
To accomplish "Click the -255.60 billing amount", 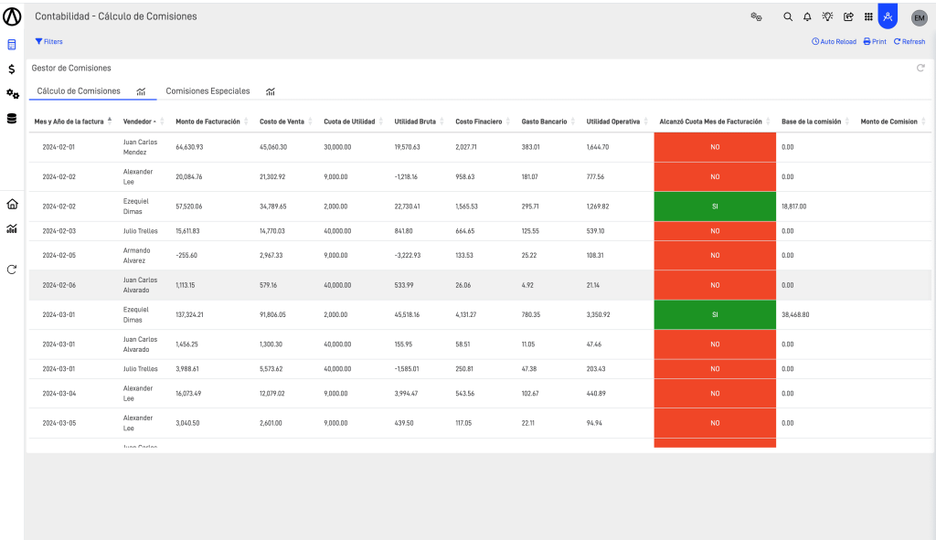I will pyautogui.click(x=186, y=256).
